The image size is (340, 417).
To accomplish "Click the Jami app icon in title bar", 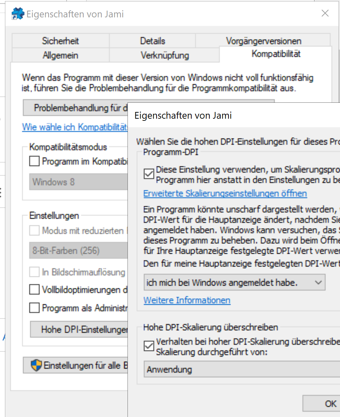I will tap(18, 14).
